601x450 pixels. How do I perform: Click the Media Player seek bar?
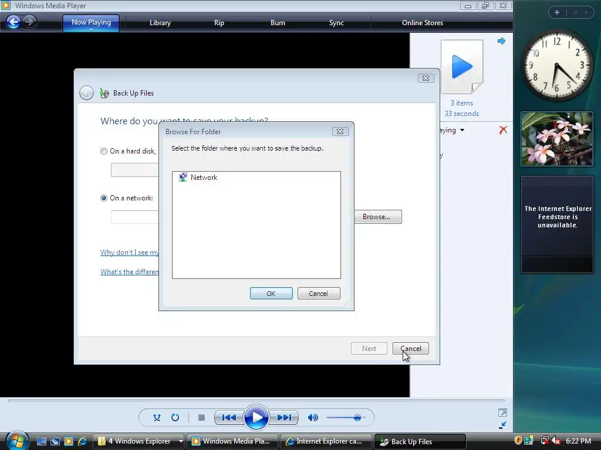pyautogui.click(x=256, y=401)
